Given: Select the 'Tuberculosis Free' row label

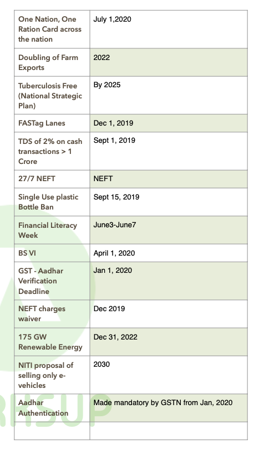Looking at the screenshot, I should (52, 96).
